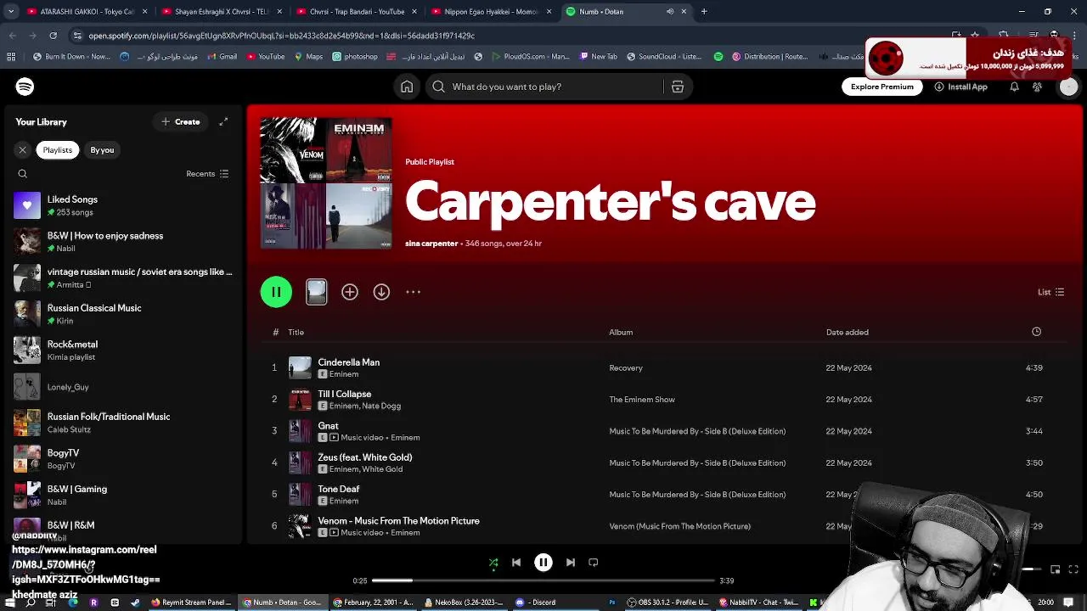The image size is (1087, 611).
Task: Click the small album preview next to pause
Action: click(316, 292)
